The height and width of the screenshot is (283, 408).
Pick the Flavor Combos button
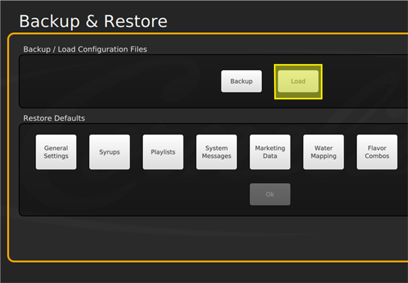377,152
